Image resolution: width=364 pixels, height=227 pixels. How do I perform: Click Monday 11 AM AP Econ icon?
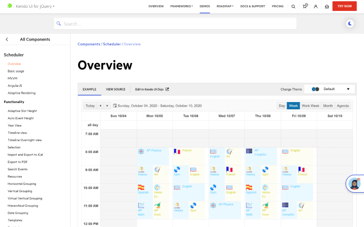pos(158,205)
